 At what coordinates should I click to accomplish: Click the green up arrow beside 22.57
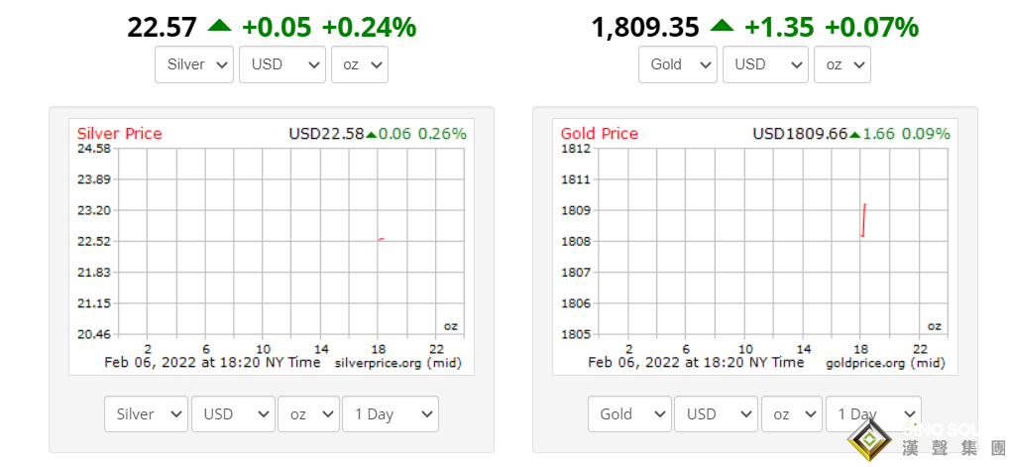[219, 26]
